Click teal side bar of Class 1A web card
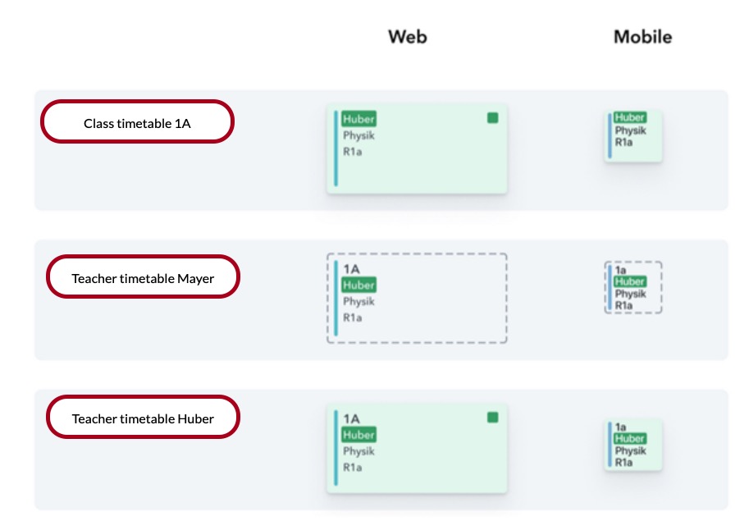749x530 pixels. point(336,148)
